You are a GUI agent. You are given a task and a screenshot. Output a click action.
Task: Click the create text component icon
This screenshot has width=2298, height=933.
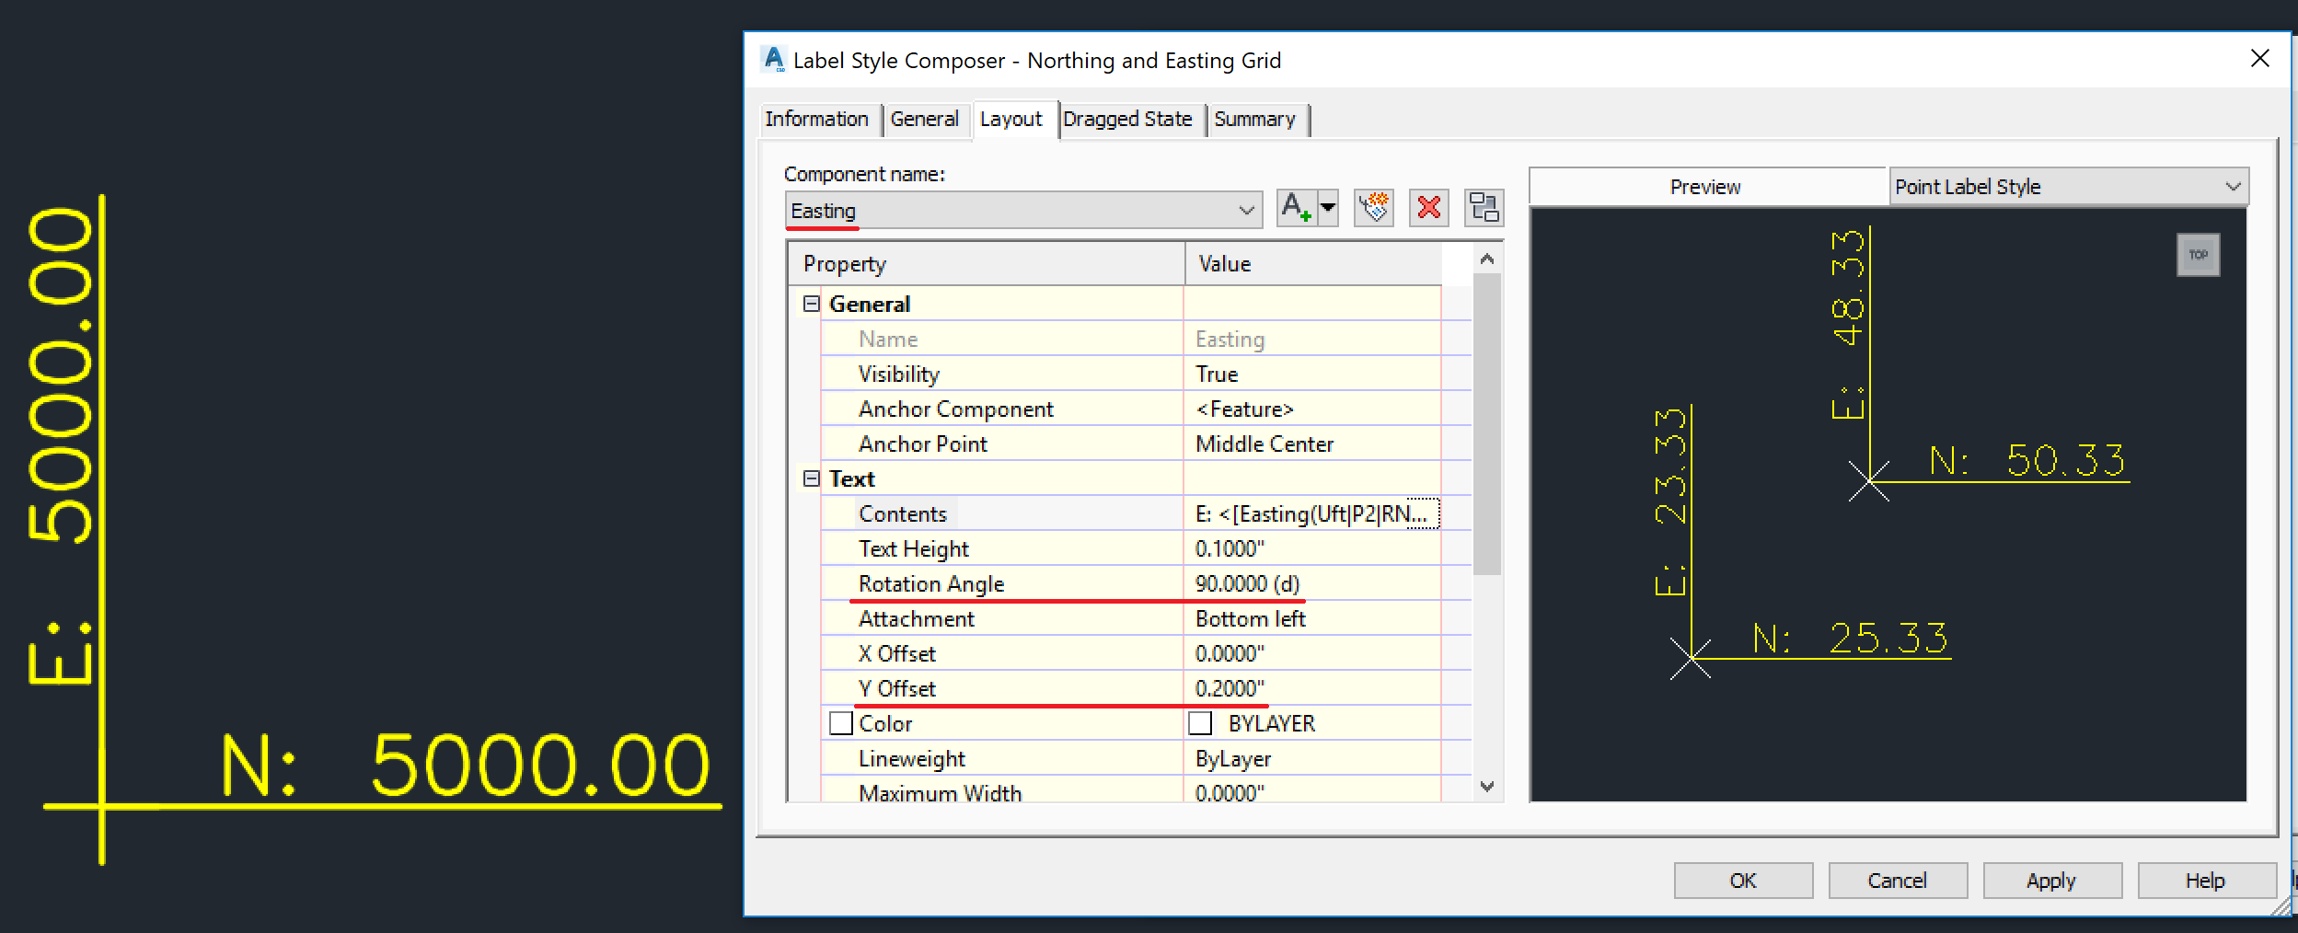pyautogui.click(x=1298, y=208)
